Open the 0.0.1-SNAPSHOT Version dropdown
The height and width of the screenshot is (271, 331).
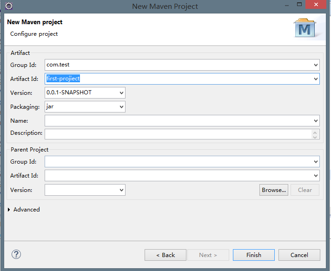[121, 93]
